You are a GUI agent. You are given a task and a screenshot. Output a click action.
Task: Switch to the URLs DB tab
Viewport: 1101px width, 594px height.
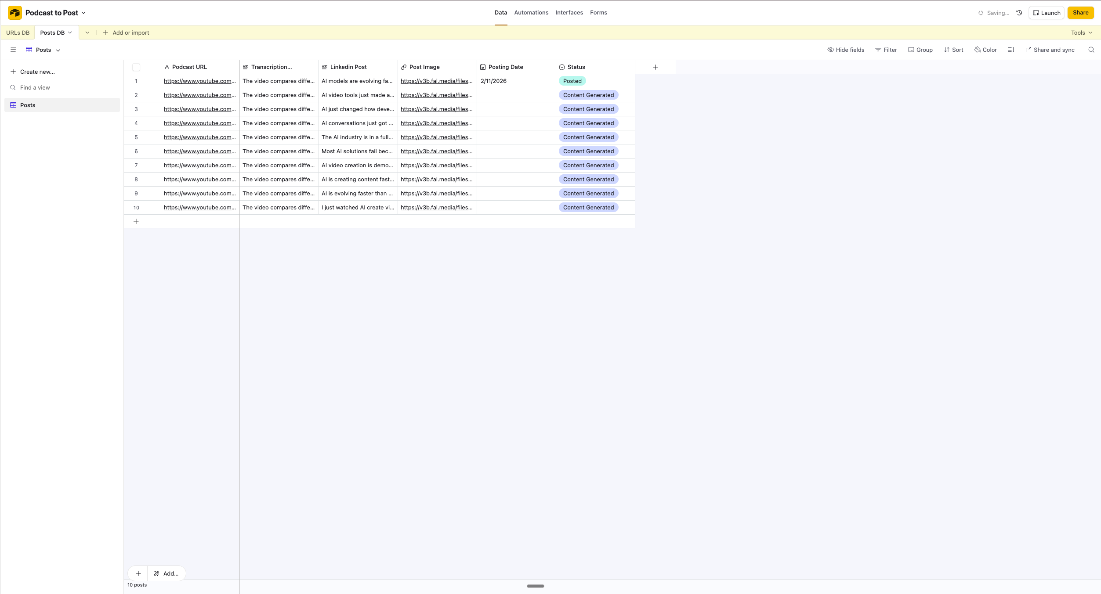pyautogui.click(x=18, y=32)
